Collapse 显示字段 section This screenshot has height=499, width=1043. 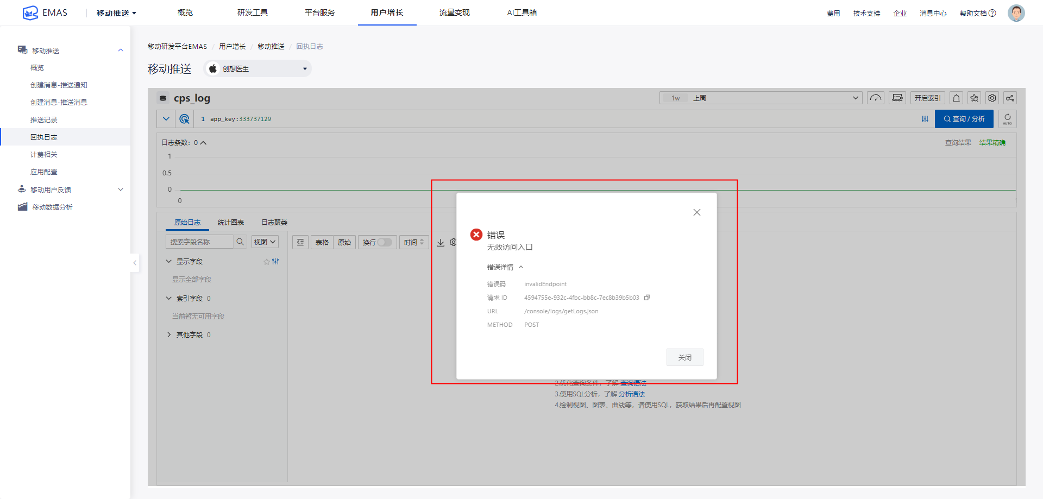click(169, 261)
